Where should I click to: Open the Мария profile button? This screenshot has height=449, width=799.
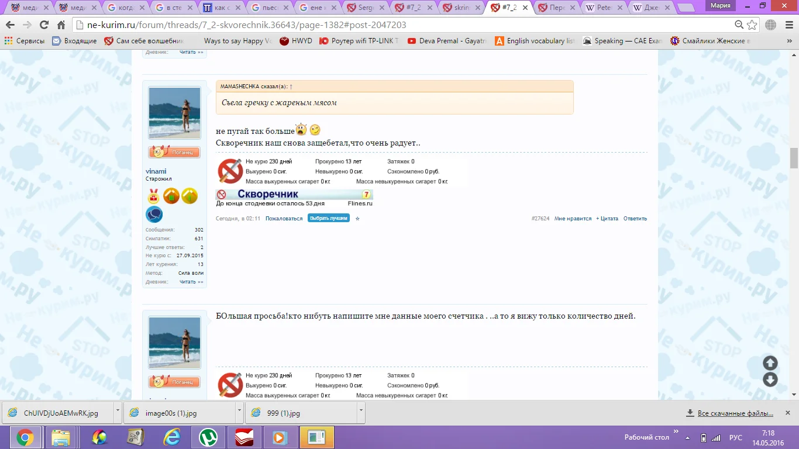point(721,6)
